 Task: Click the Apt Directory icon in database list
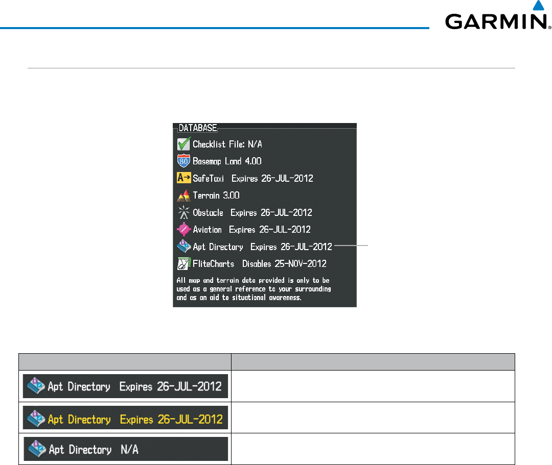[184, 247]
